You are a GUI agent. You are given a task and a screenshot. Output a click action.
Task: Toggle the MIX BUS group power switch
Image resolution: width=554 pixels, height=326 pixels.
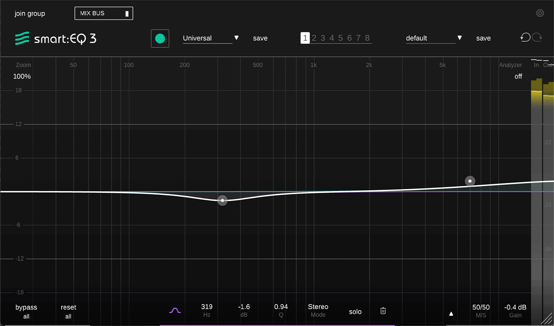[128, 13]
